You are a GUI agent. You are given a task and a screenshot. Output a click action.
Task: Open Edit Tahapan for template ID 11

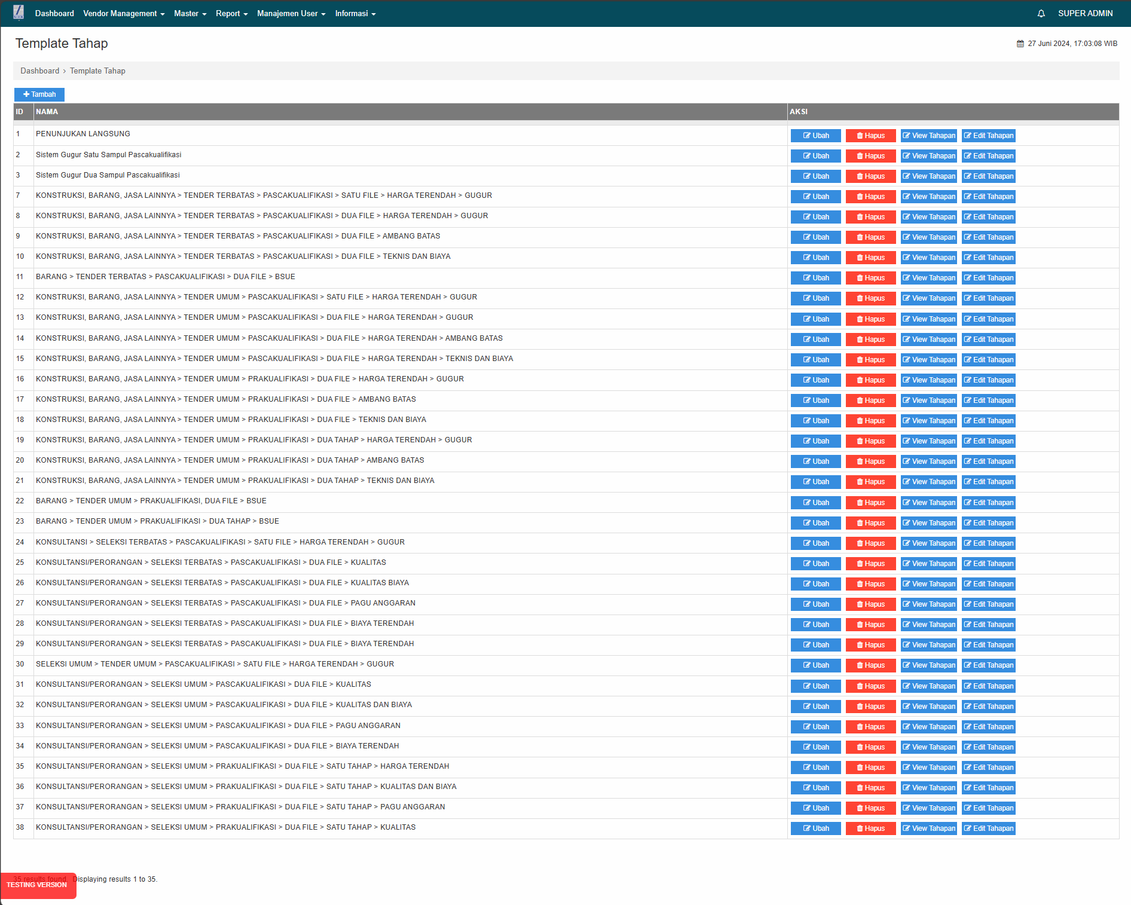[988, 278]
